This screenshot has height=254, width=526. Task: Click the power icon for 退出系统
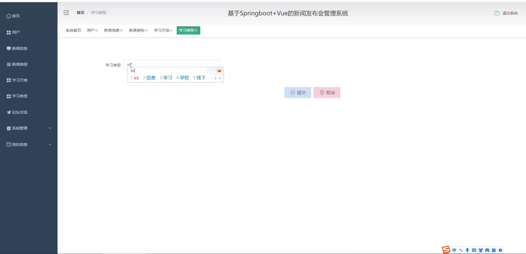click(497, 13)
